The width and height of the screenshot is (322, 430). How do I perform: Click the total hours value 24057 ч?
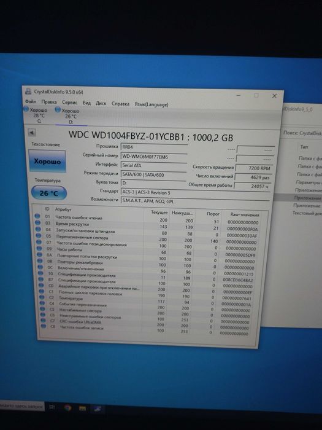253,187
